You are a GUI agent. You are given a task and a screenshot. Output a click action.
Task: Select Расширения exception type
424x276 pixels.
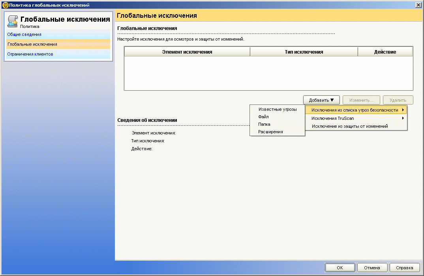click(x=278, y=132)
